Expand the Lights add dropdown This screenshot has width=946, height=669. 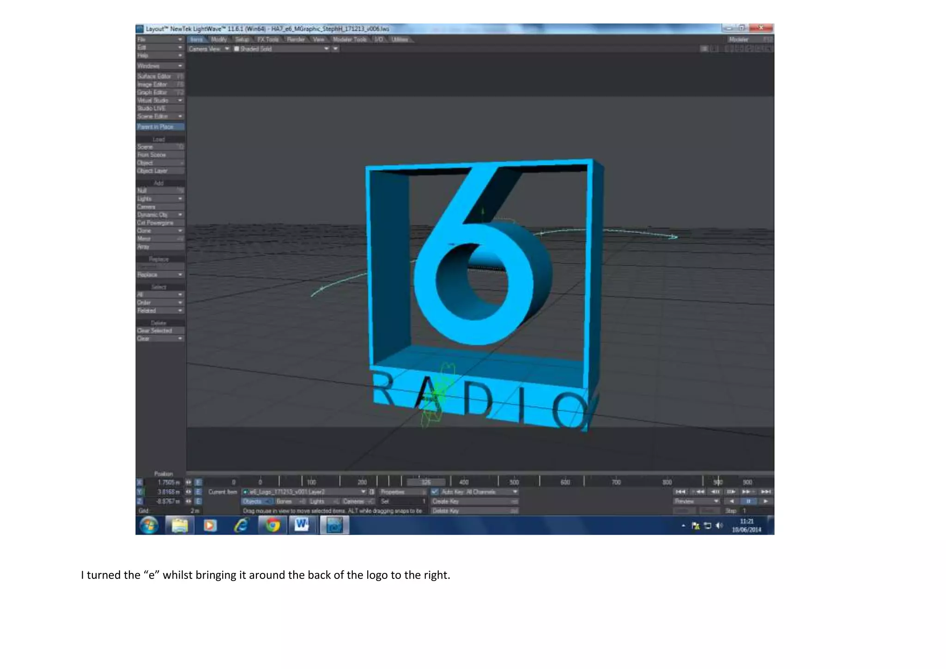(x=160, y=199)
